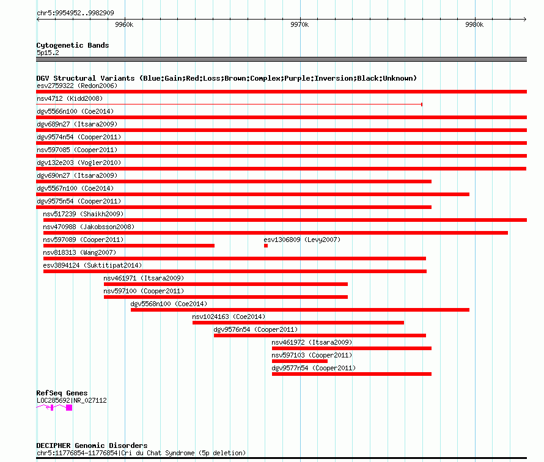Click the nsv461971 (Itsara2009) label
This screenshot has height=462, width=544.
click(x=144, y=278)
